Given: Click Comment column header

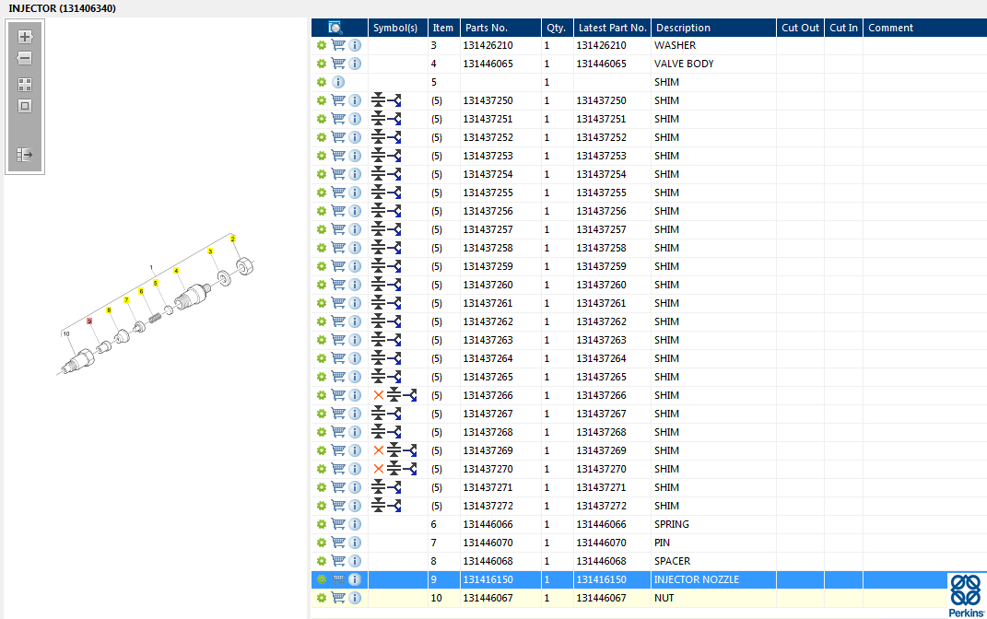Looking at the screenshot, I should pos(924,28).
